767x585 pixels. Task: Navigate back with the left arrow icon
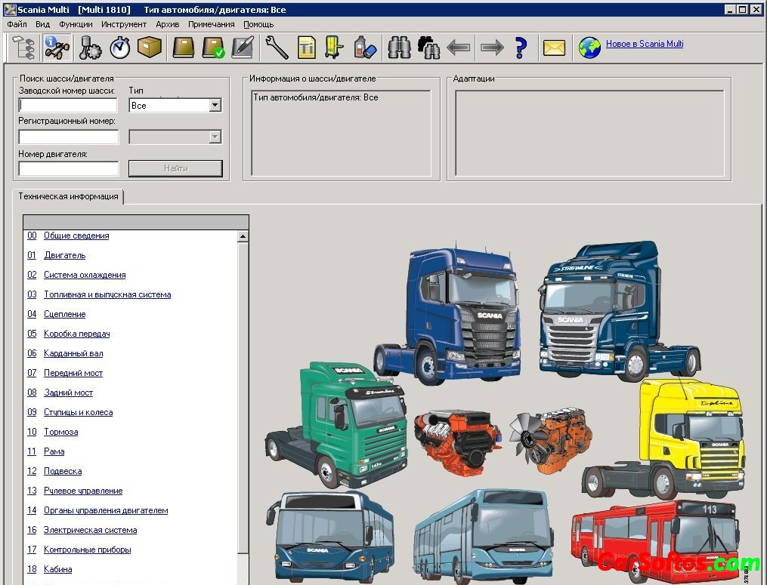(x=459, y=48)
